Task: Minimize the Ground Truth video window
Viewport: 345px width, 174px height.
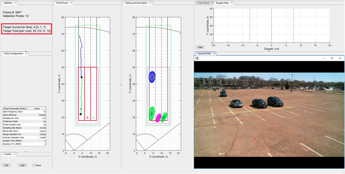Action: tap(324, 58)
